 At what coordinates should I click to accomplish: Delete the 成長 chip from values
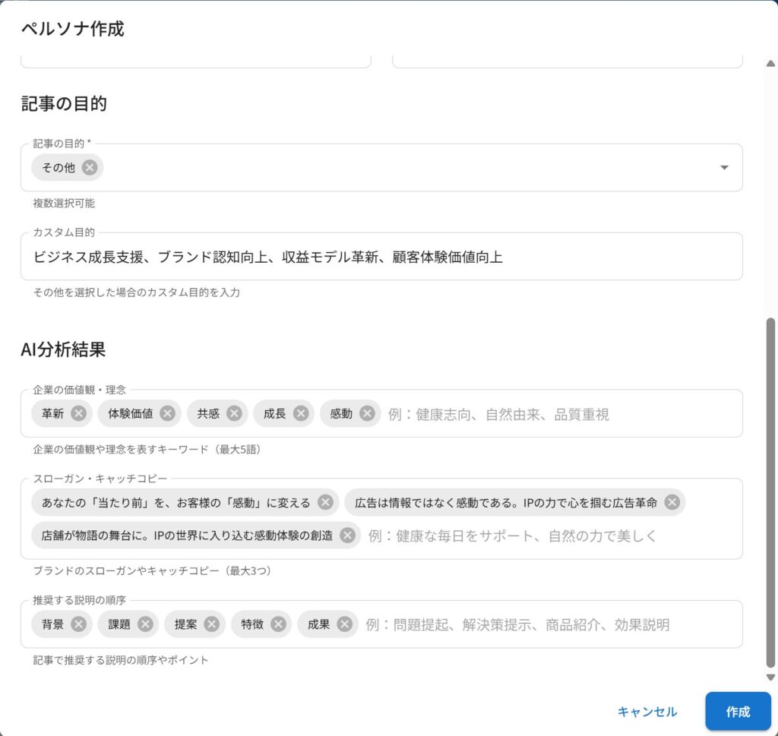pos(300,414)
